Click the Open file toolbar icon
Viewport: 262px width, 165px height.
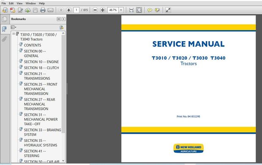[x=5, y=10]
